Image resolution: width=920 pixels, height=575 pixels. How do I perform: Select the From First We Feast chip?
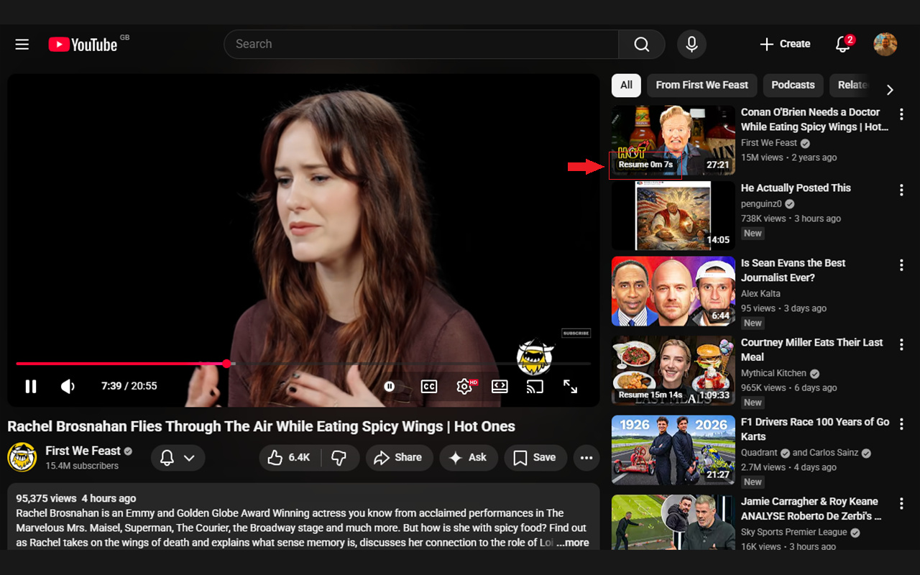point(701,85)
